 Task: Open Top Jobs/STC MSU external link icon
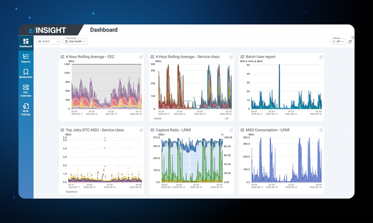(141, 130)
